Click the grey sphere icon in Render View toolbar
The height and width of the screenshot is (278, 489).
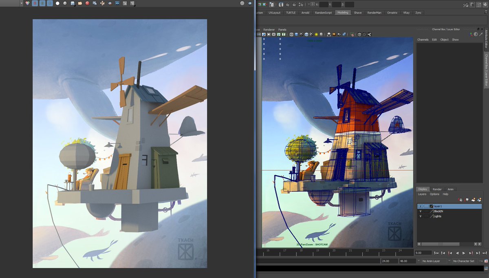[65, 3]
